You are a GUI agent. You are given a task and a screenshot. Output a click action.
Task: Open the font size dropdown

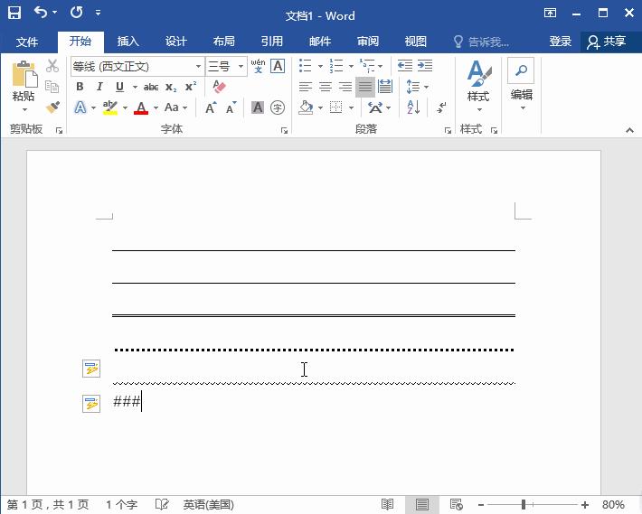241,66
